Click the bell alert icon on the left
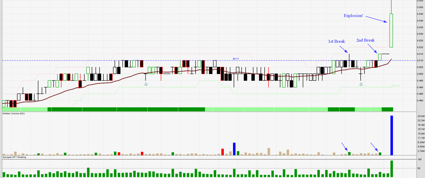The width and height of the screenshot is (425, 178). click(x=146, y=84)
